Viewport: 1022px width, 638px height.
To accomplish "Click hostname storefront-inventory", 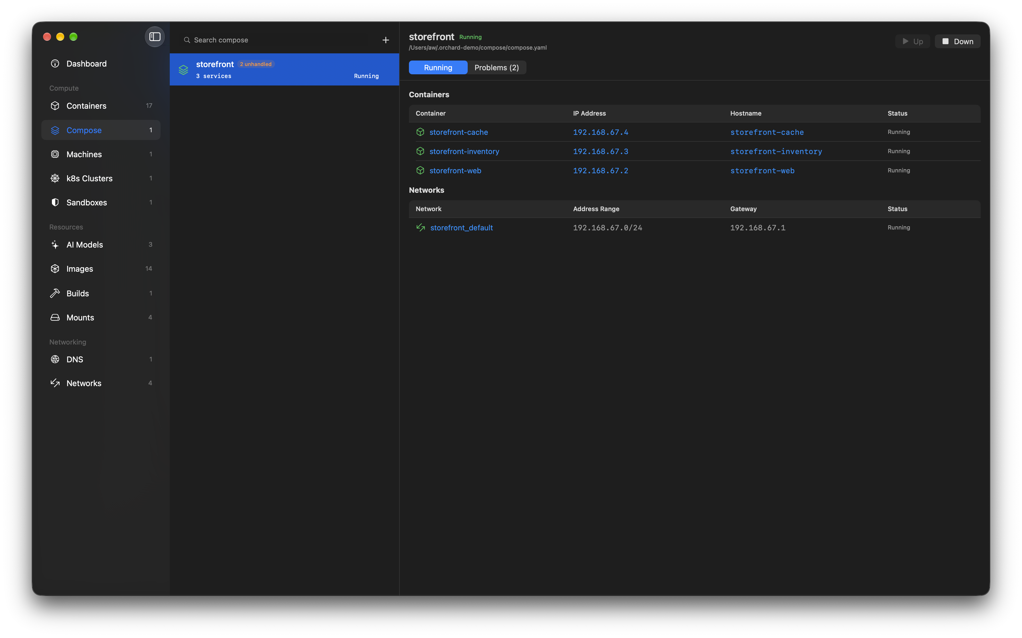I will click(x=776, y=151).
